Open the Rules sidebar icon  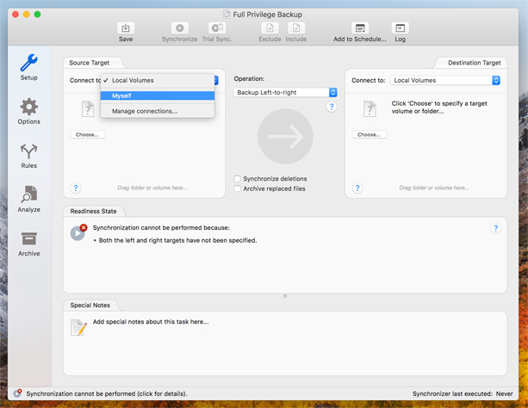click(29, 151)
